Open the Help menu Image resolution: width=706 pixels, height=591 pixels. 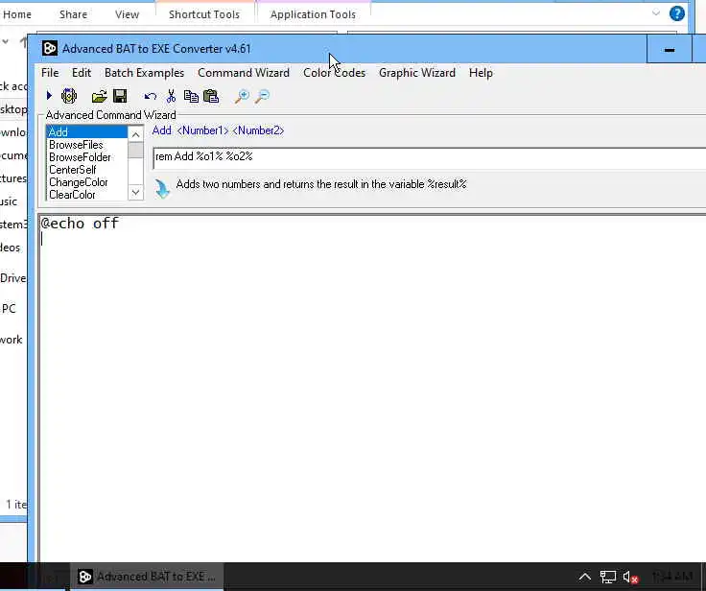[x=481, y=73]
